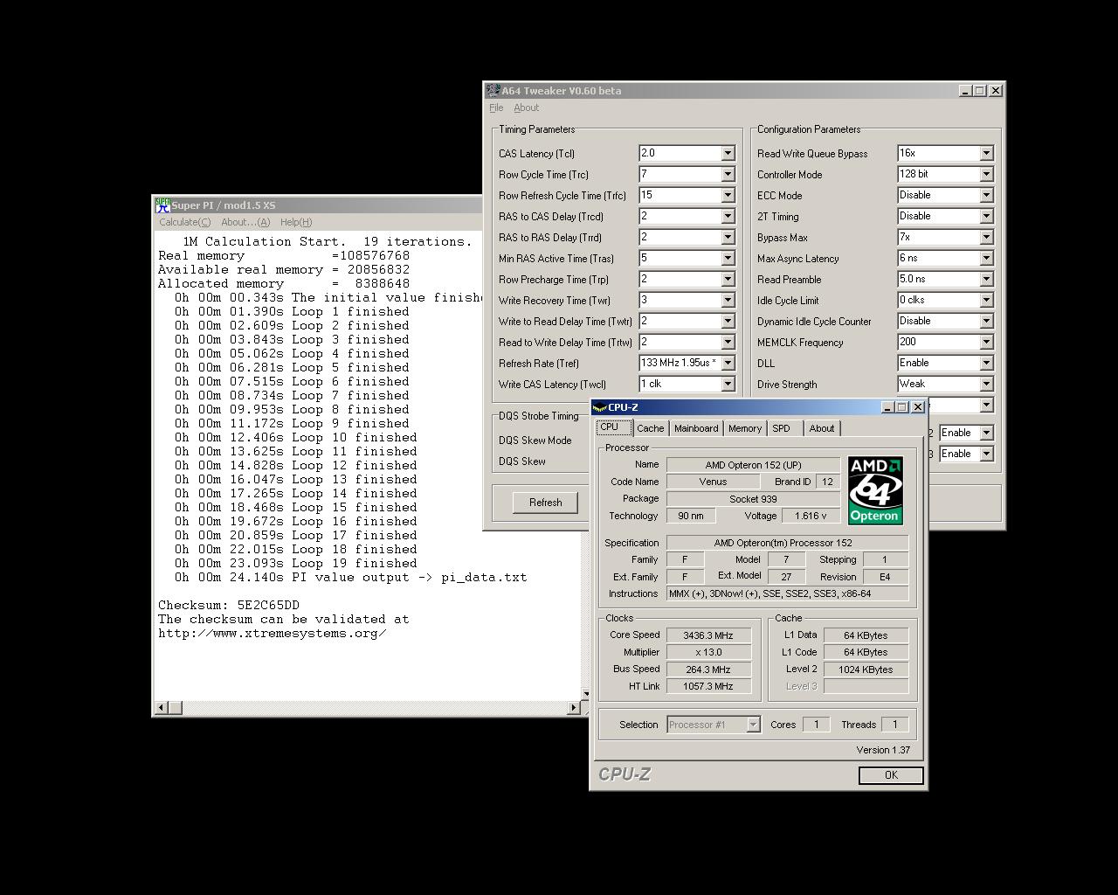The image size is (1118, 895).
Task: Click the CPU-Z title bar icon
Action: click(600, 407)
